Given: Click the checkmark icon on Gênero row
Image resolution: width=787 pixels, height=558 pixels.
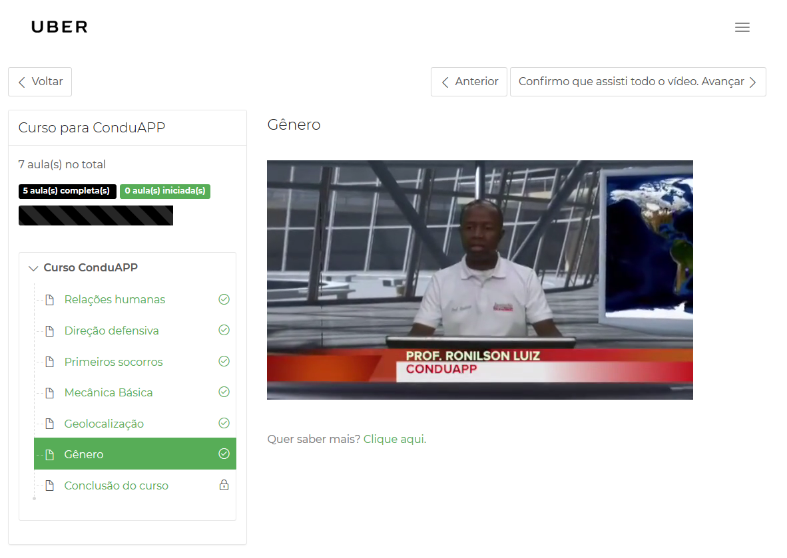Looking at the screenshot, I should coord(224,454).
